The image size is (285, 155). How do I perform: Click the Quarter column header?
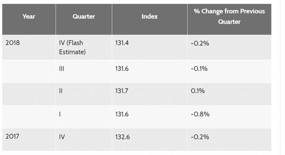[x=83, y=17]
